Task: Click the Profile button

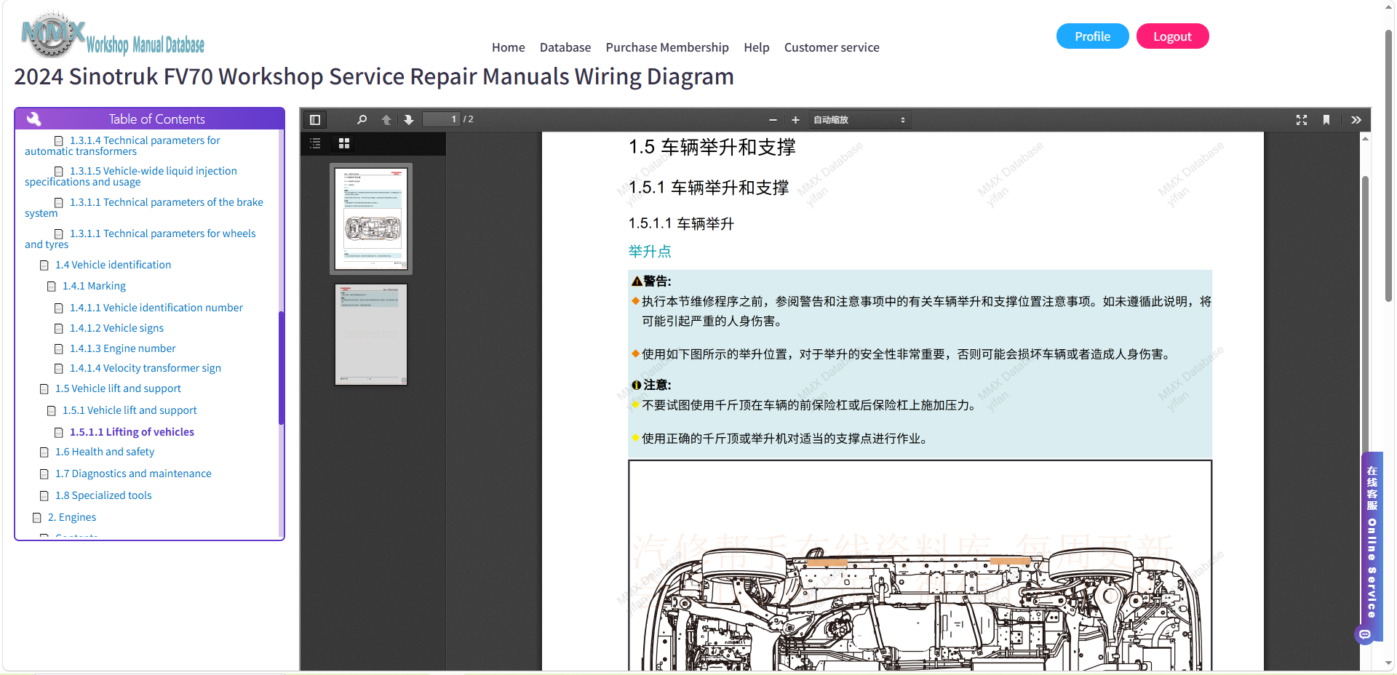Action: (1092, 36)
